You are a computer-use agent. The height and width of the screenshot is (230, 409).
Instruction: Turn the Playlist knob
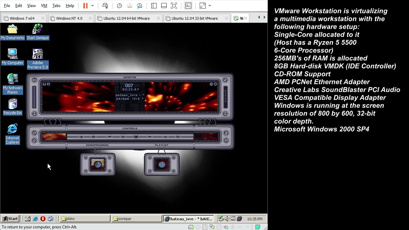pos(162,165)
